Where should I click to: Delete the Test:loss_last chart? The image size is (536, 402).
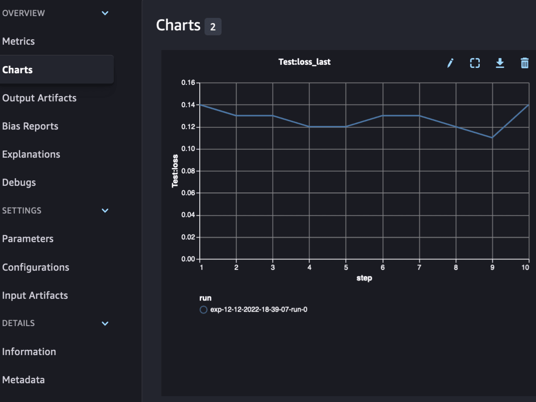point(524,63)
